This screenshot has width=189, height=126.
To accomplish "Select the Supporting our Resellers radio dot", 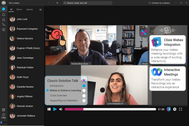I will (x=84, y=100).
